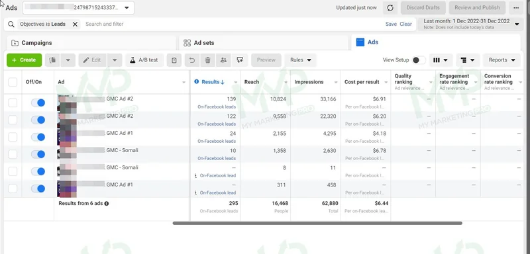Check the box for ad reaching 311
The height and width of the screenshot is (254, 530).
(13, 189)
